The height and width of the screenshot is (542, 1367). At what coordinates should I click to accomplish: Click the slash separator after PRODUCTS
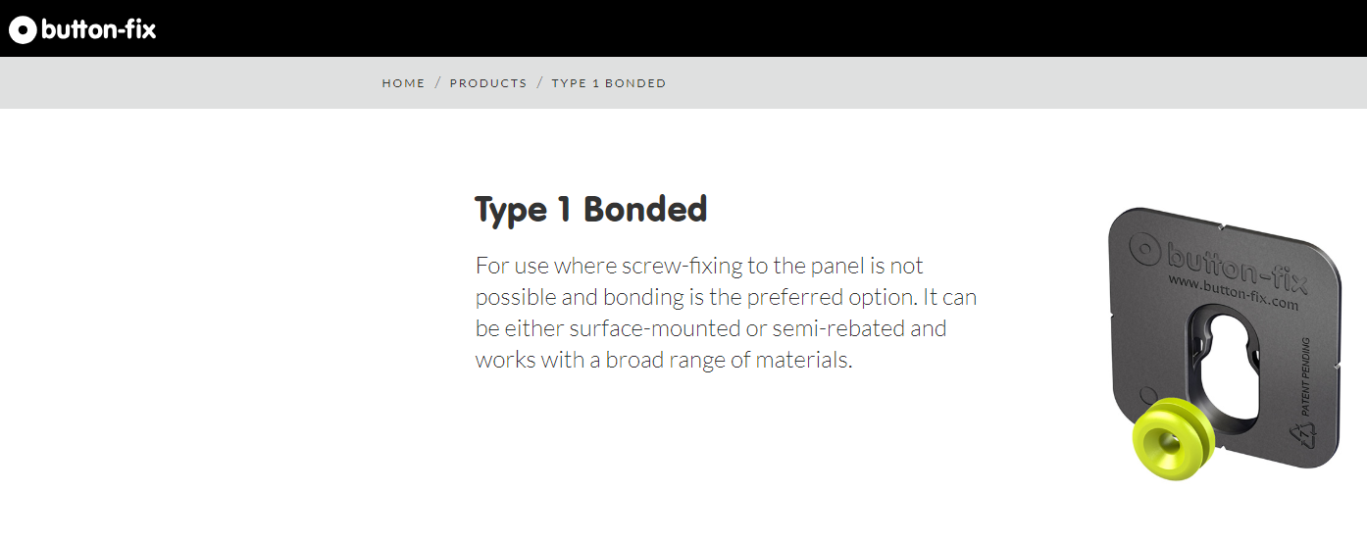click(x=539, y=83)
